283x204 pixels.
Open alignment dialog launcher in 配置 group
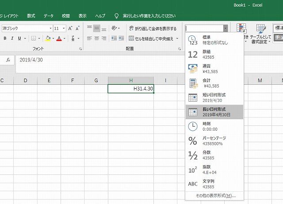pos(180,49)
